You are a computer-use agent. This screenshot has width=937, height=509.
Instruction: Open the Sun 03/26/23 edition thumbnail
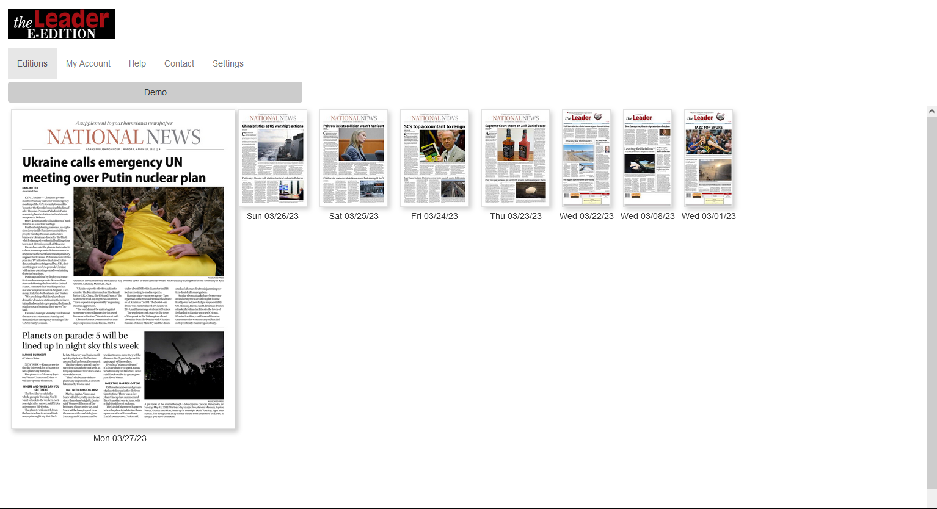pos(273,158)
